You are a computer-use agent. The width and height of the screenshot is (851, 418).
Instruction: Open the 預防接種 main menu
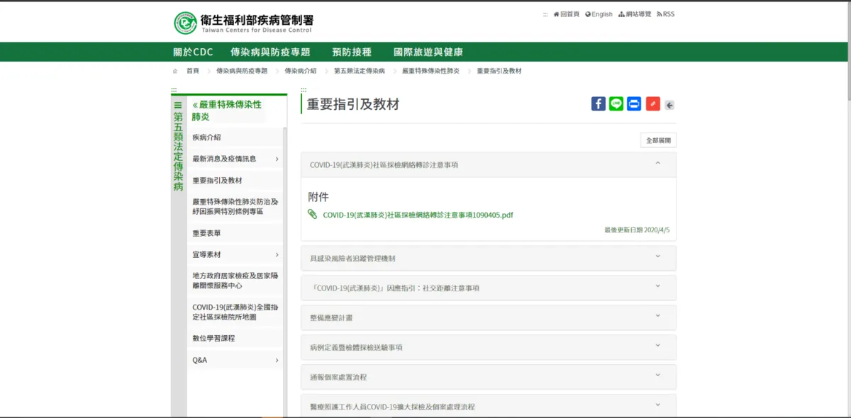coord(352,52)
